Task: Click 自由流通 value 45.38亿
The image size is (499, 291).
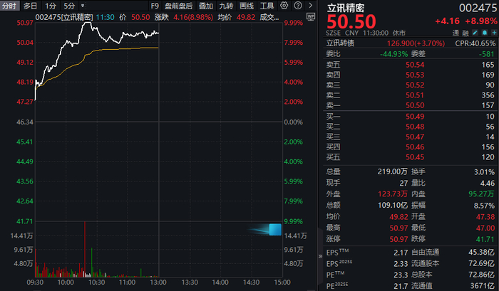Action: coord(482,253)
